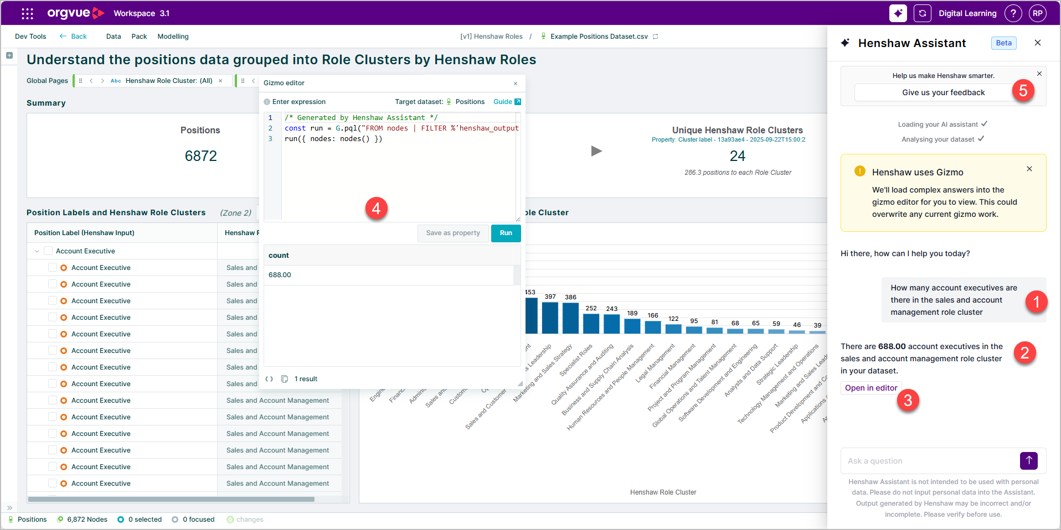Open the help question mark icon
This screenshot has height=530, width=1061.
click(1013, 13)
